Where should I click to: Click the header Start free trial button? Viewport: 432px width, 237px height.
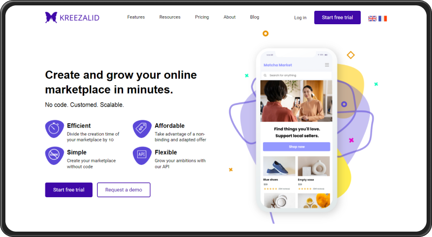[337, 17]
